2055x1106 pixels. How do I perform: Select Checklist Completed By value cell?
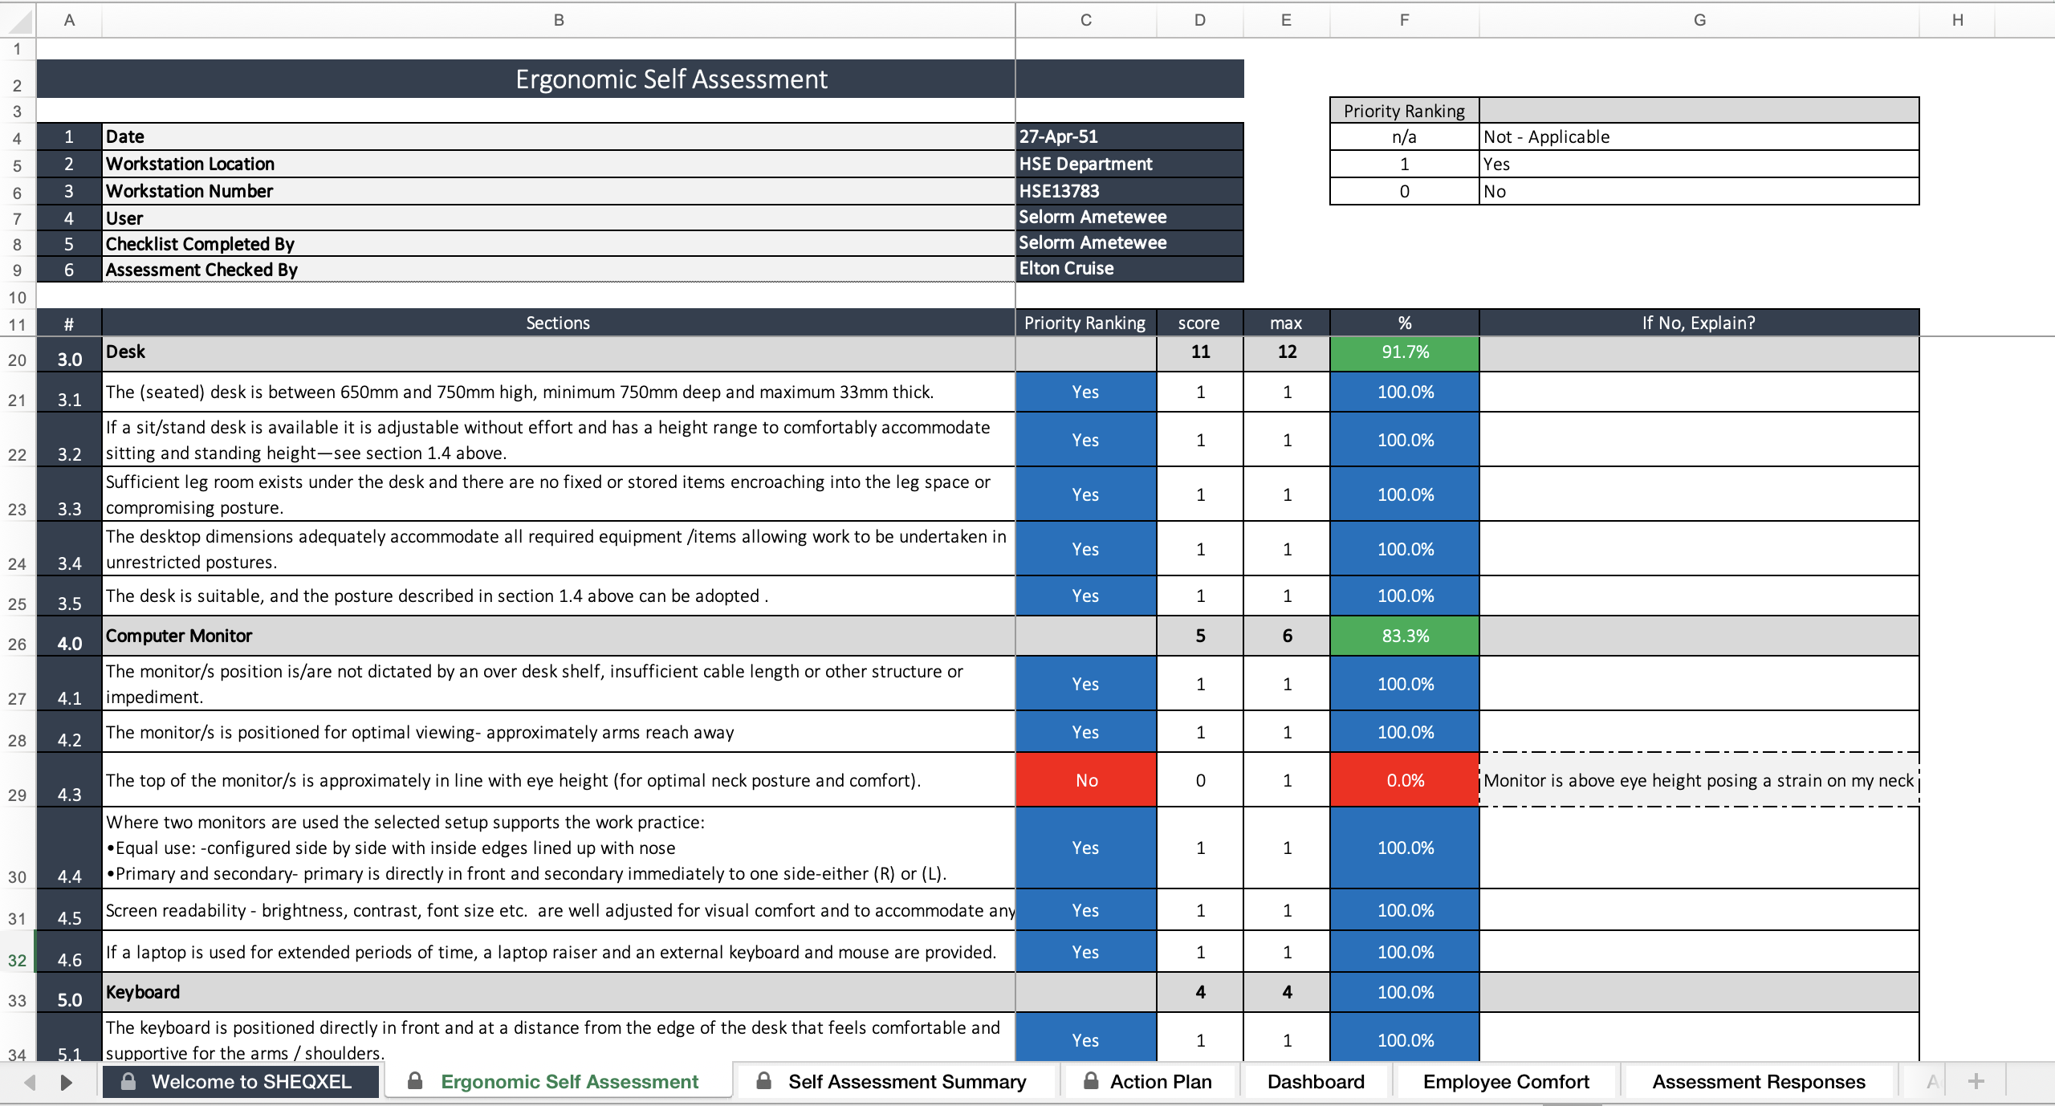coord(1129,243)
